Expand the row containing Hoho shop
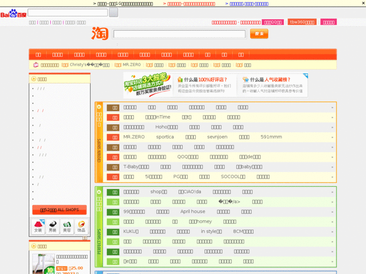This screenshot has height=274, width=366. coord(332,128)
